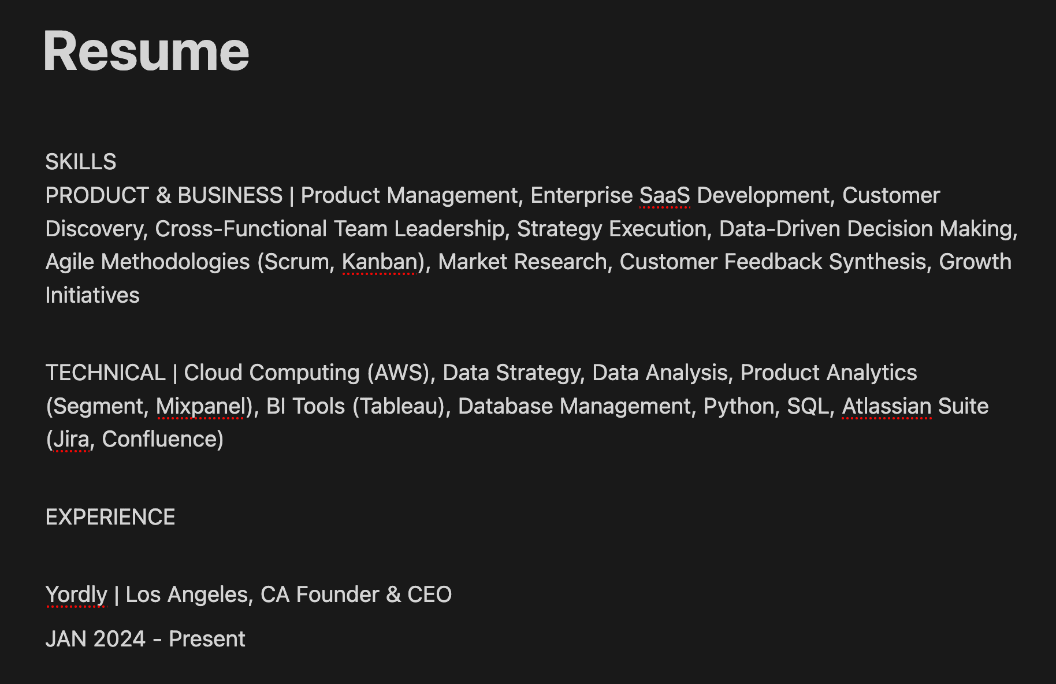The height and width of the screenshot is (684, 1056).
Task: Click the misspelled word SaaS
Action: coord(665,195)
